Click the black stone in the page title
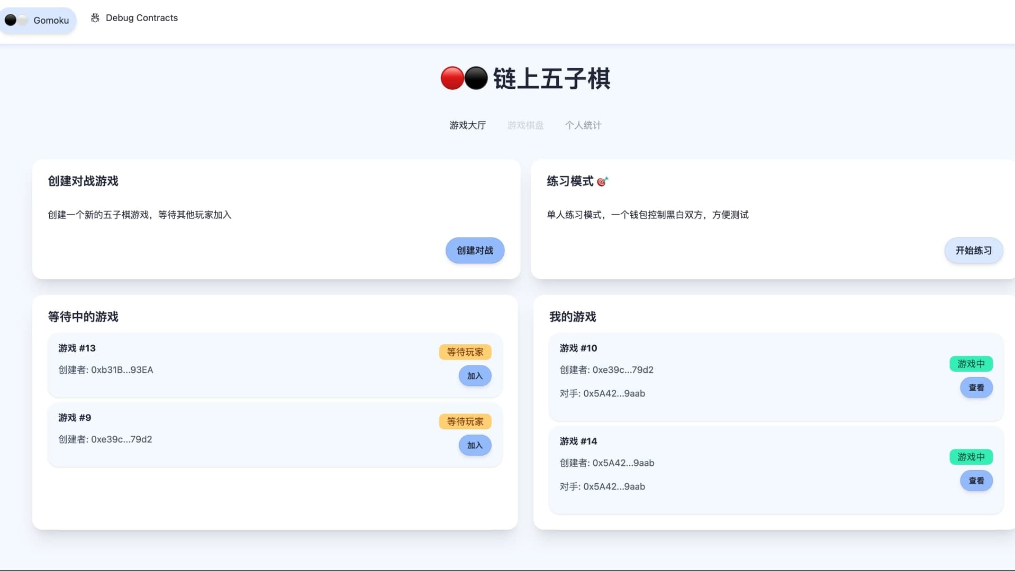Screen dimensions: 1015x571 [476, 78]
